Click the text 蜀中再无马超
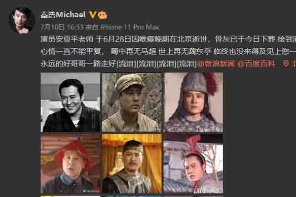This screenshot has height=197, width=296. pos(133,51)
